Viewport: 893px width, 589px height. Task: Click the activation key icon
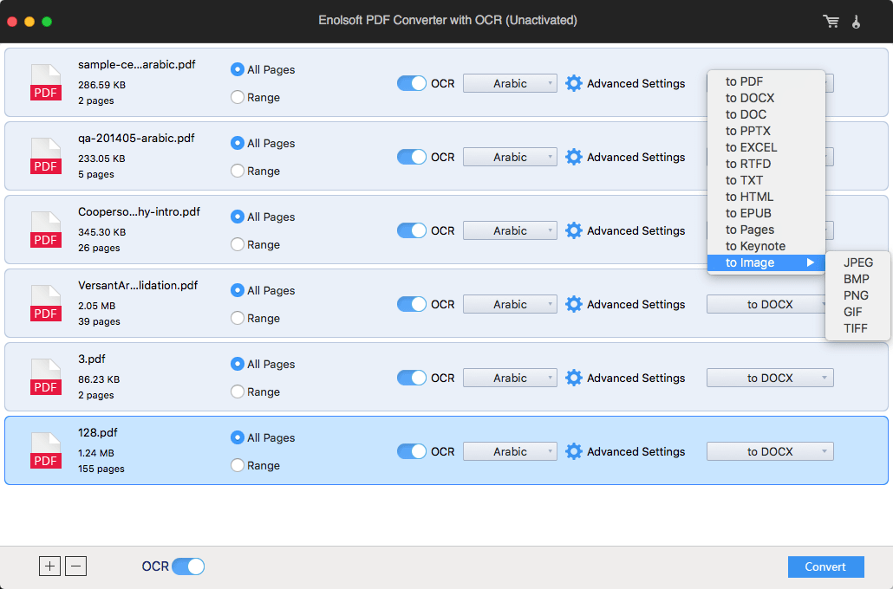(856, 22)
